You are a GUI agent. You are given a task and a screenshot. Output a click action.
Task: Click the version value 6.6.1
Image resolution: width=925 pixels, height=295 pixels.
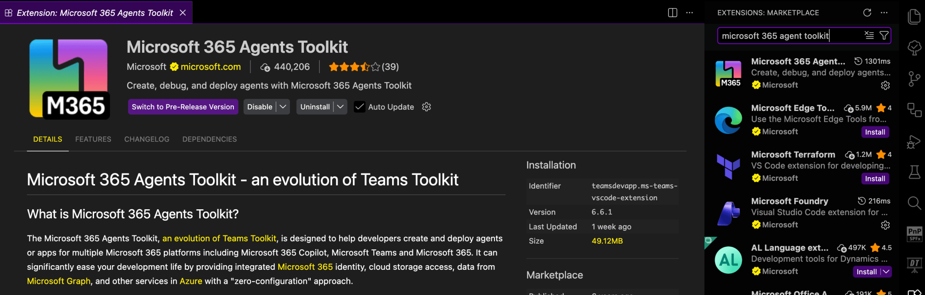click(602, 212)
